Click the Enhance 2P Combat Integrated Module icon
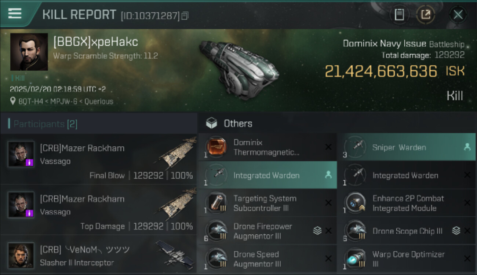The width and height of the screenshot is (477, 275). [x=355, y=203]
